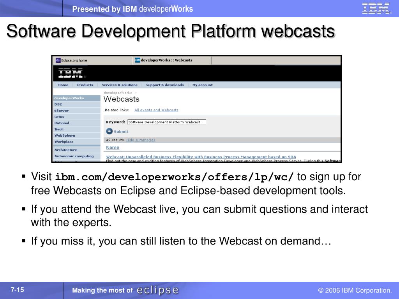The width and height of the screenshot is (399, 299).
Task: Click the developerWorks breadcrumb link
Action: pyautogui.click(x=118, y=93)
